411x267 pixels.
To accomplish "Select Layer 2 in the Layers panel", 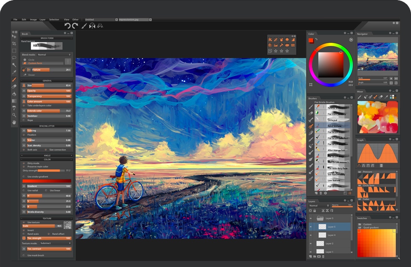I will point(330,243).
